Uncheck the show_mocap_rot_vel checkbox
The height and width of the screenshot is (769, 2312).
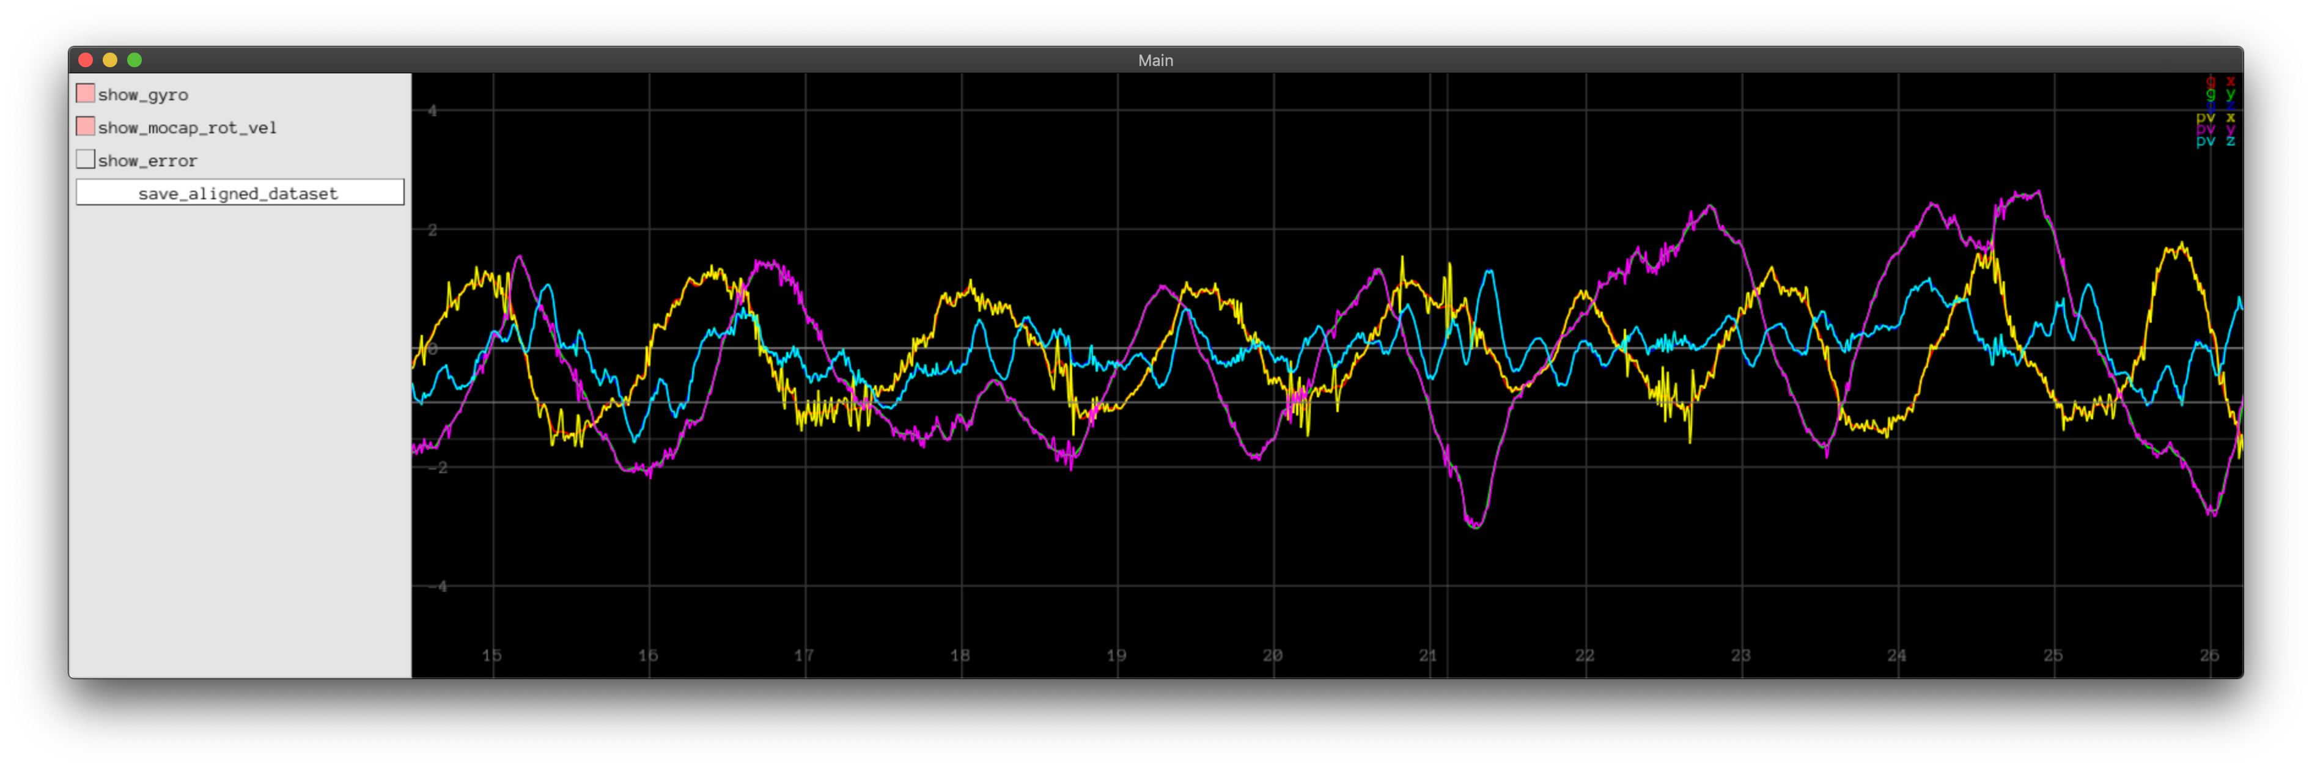click(x=86, y=127)
